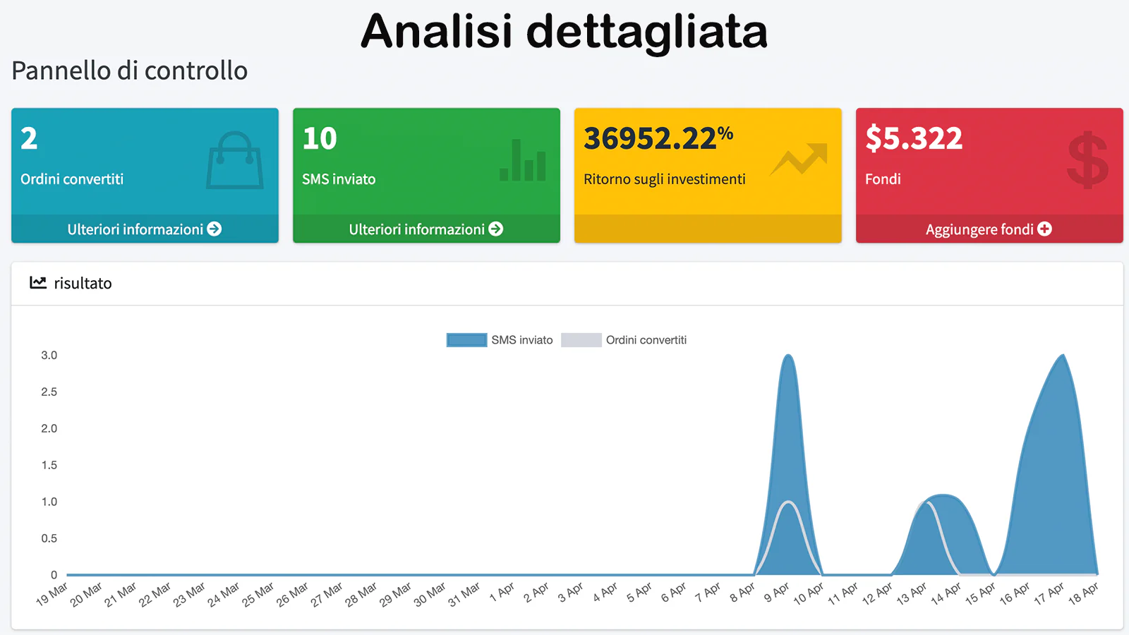Click the arrow icon in green card footer
Viewport: 1129px width, 635px height.
click(x=496, y=229)
